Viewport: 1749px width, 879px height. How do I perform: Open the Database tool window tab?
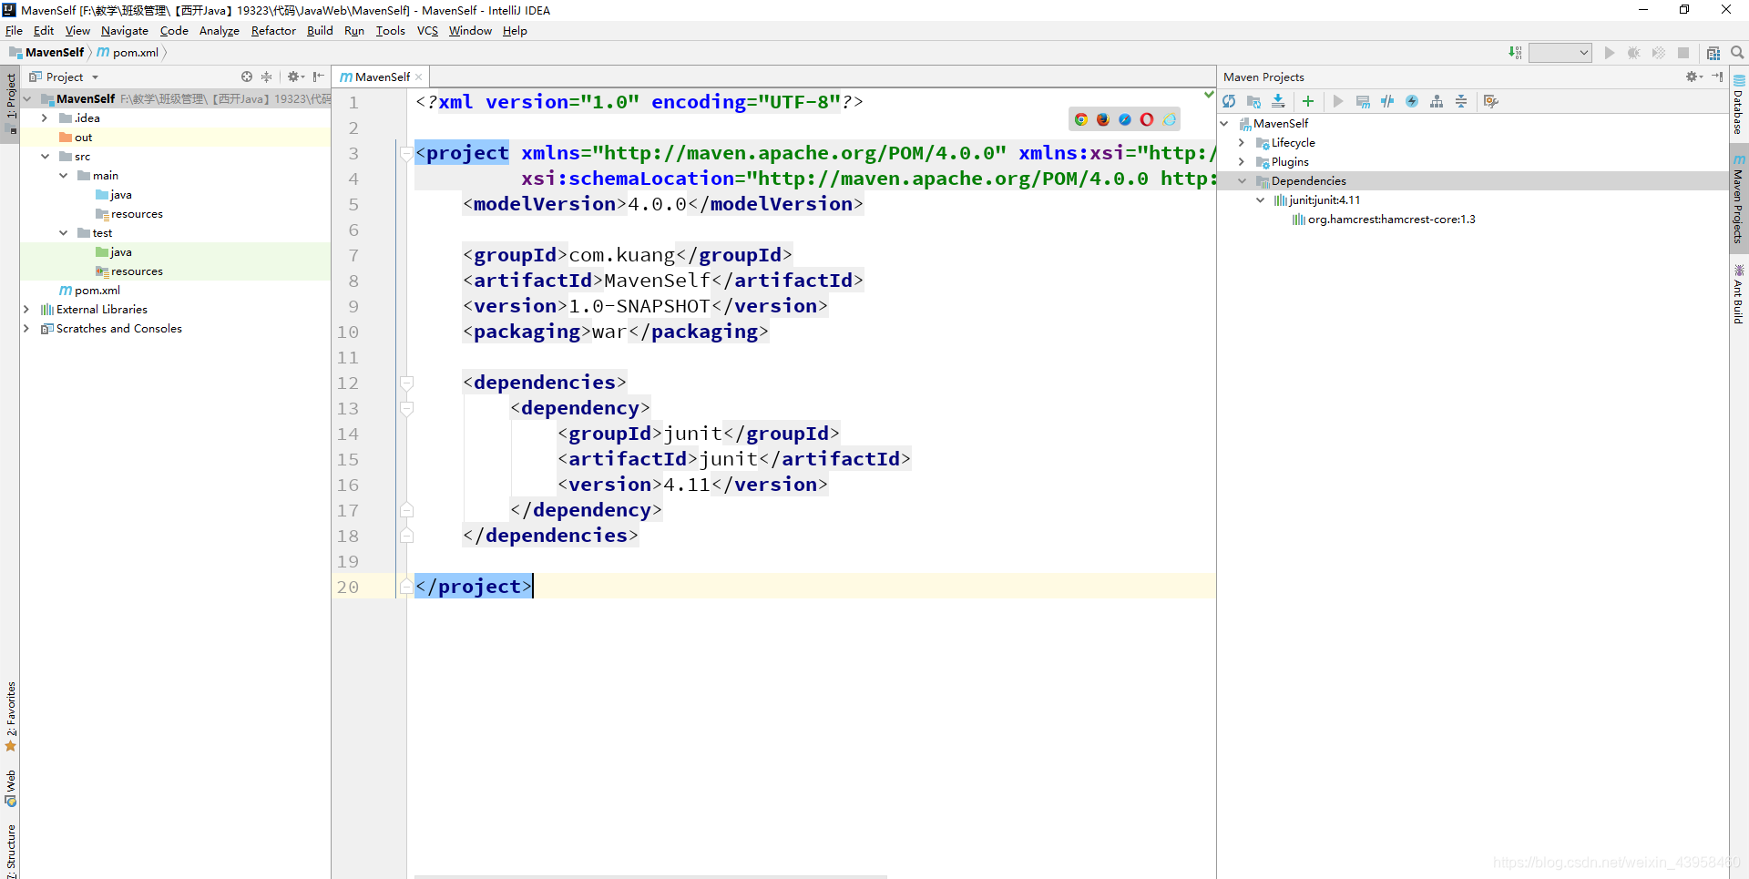click(1739, 104)
